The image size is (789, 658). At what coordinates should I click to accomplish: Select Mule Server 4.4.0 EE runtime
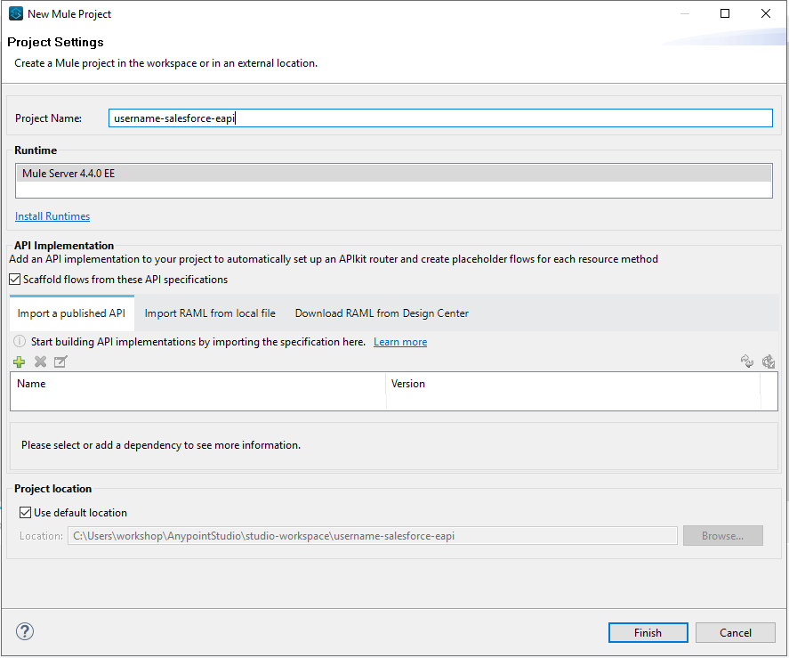pos(393,174)
